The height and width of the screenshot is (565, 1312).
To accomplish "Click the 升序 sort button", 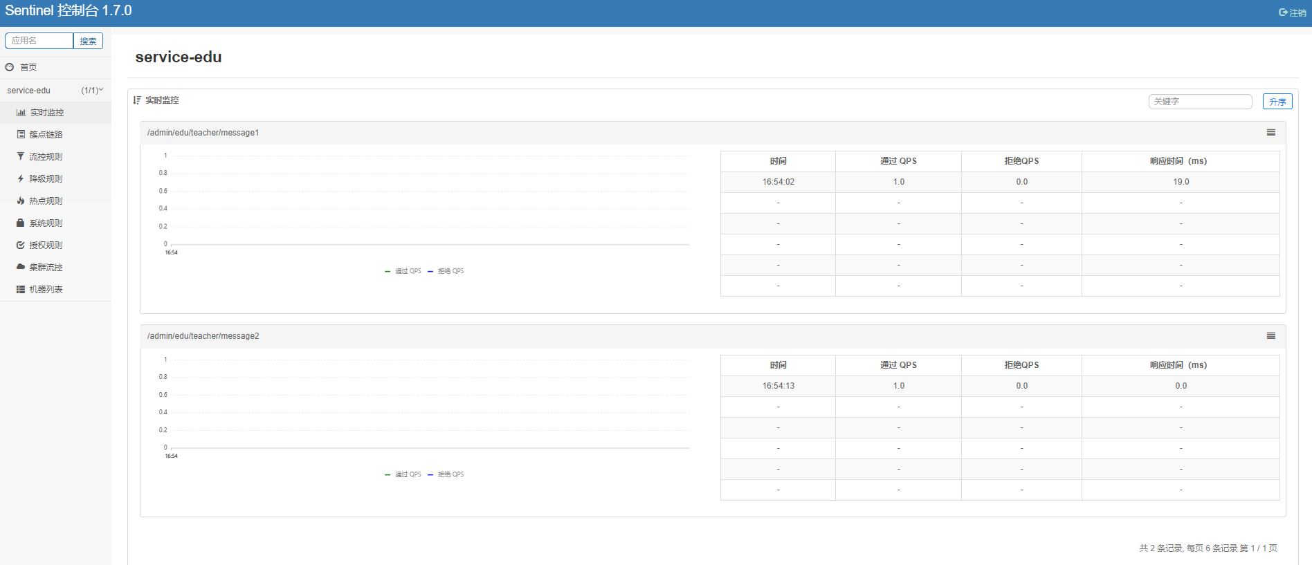I will 1277,102.
